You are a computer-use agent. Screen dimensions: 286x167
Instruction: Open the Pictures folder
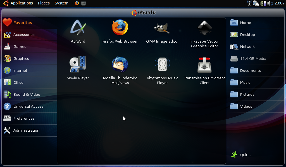(x=257, y=94)
